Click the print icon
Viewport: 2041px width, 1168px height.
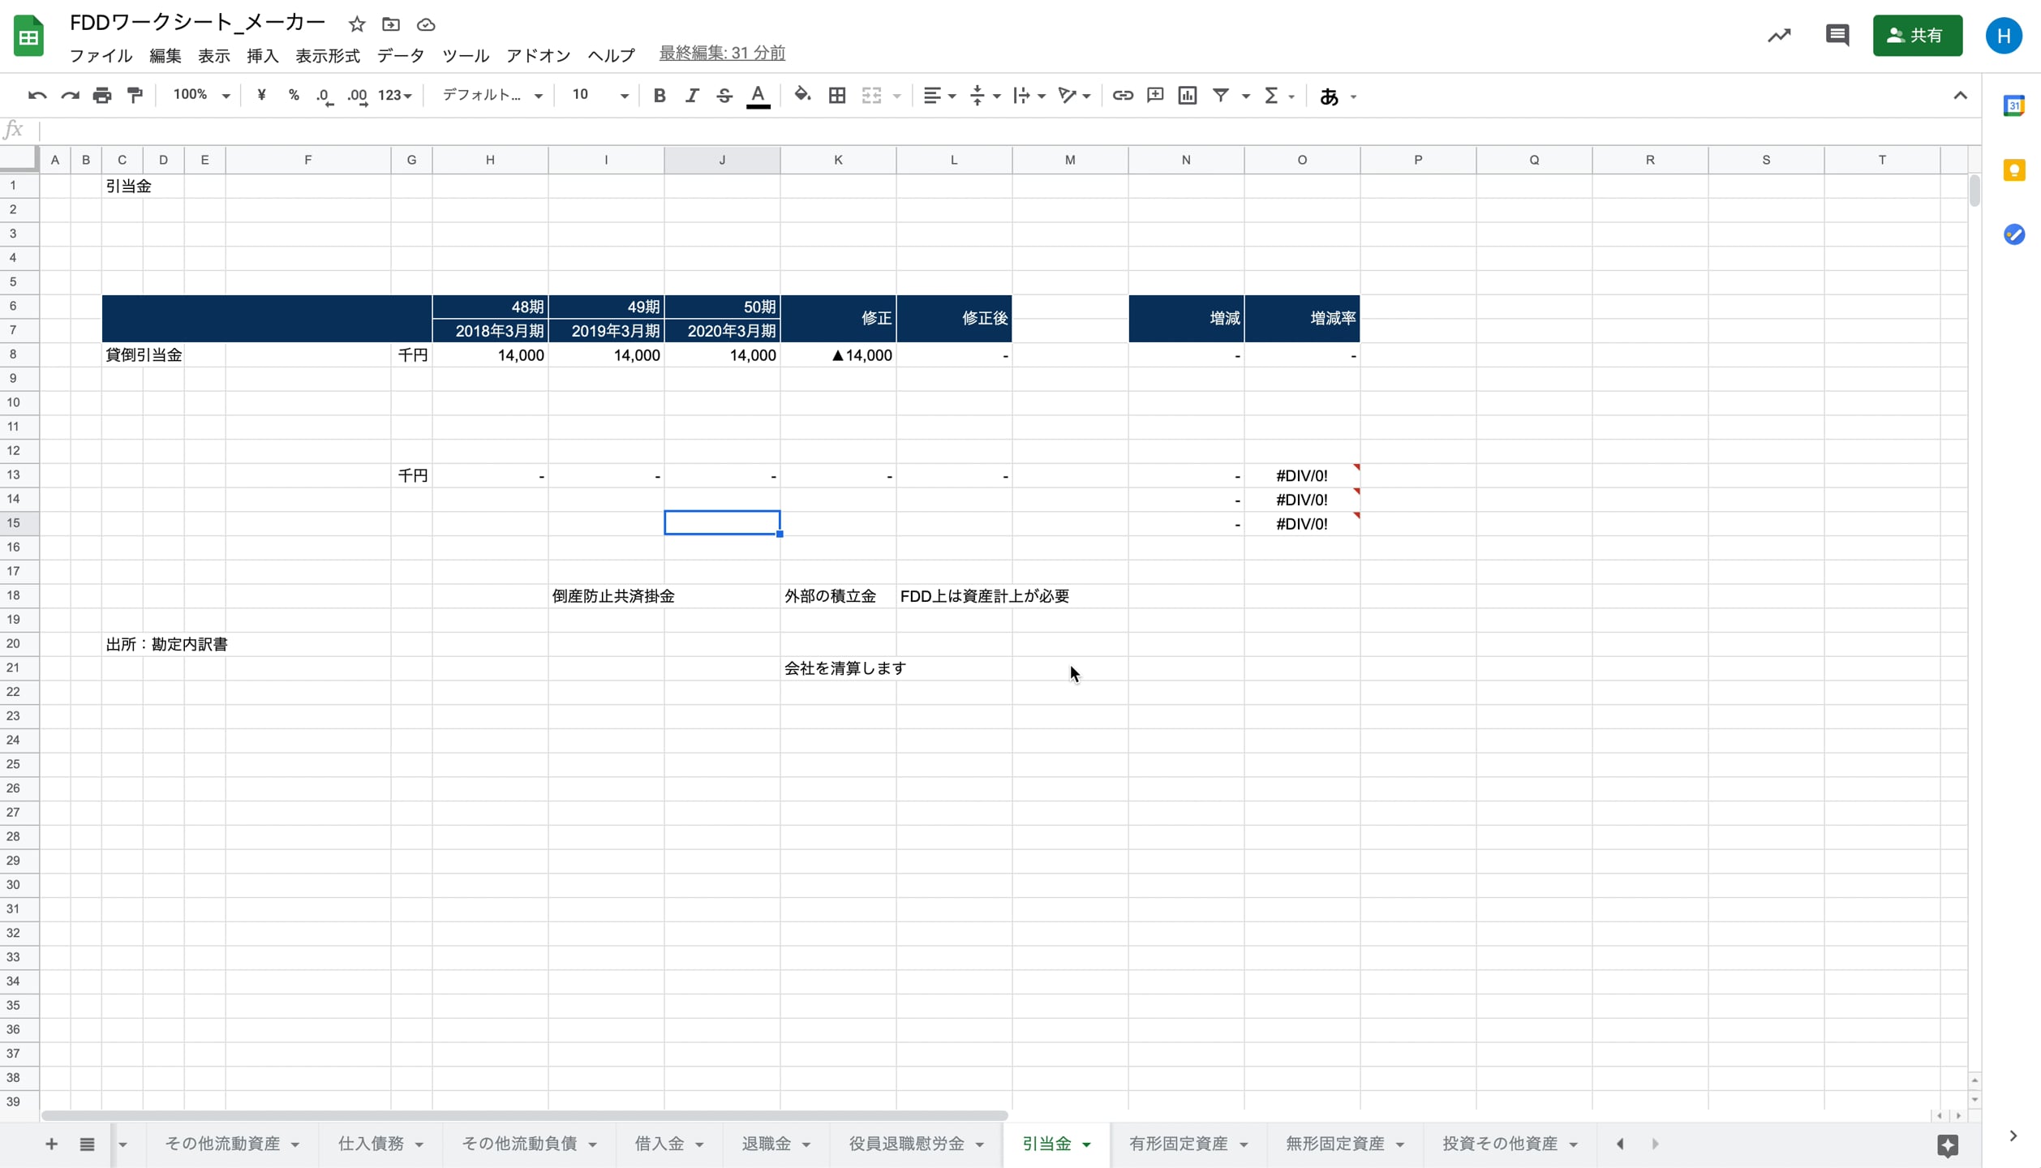[102, 96]
